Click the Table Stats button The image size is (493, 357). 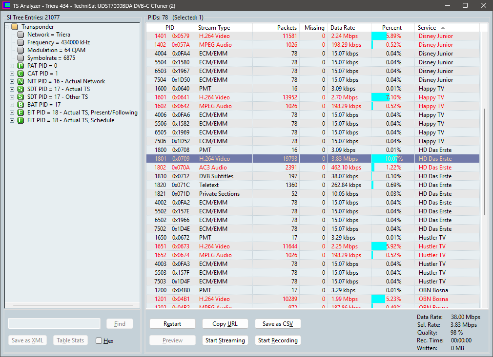coord(70,340)
